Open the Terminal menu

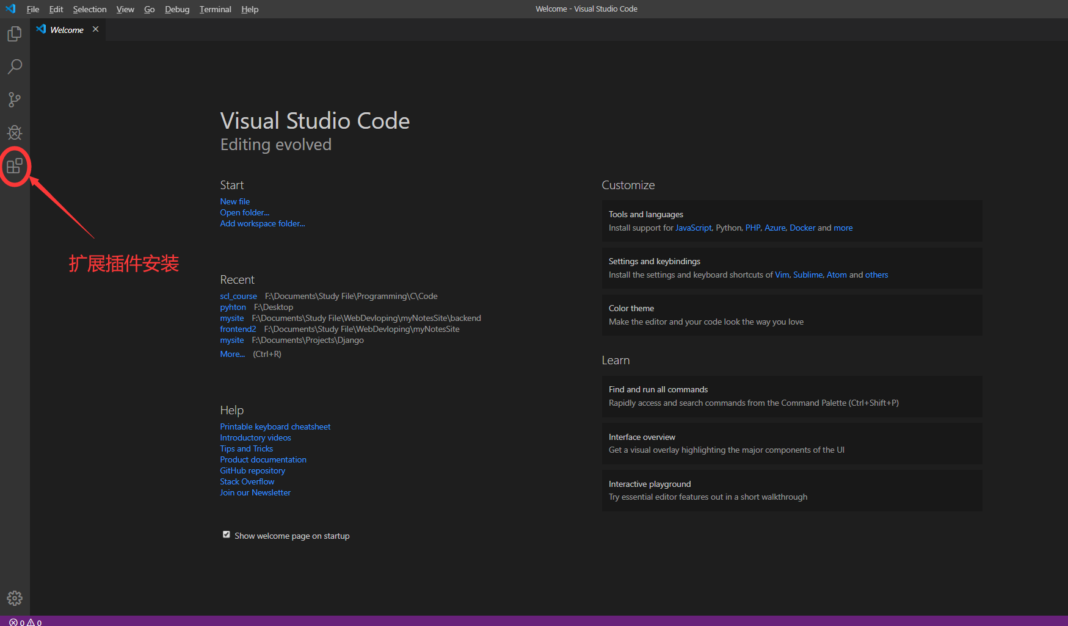(x=215, y=9)
